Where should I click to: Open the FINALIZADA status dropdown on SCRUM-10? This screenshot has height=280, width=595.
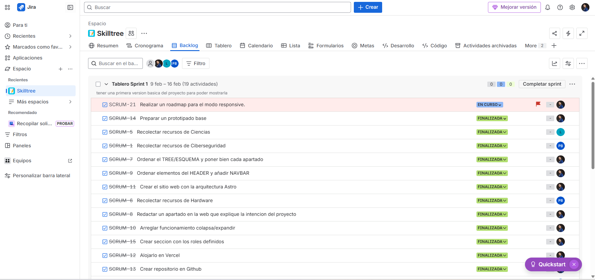[x=492, y=228]
